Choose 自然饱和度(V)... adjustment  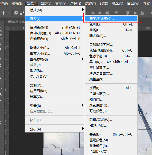point(111,45)
